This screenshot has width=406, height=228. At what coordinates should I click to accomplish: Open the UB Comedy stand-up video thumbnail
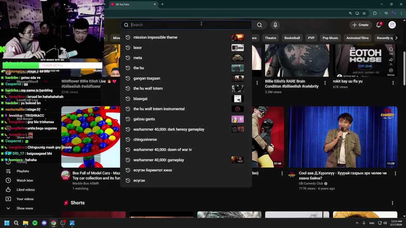[x=343, y=137]
